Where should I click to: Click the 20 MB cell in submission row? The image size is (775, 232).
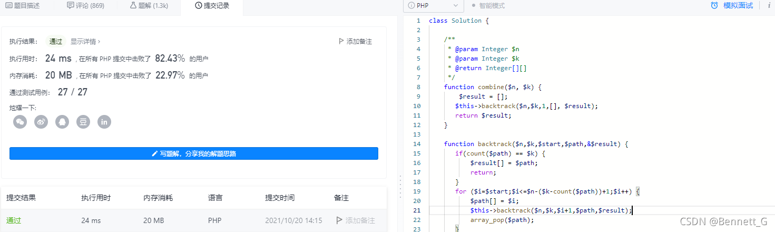pyautogui.click(x=154, y=220)
